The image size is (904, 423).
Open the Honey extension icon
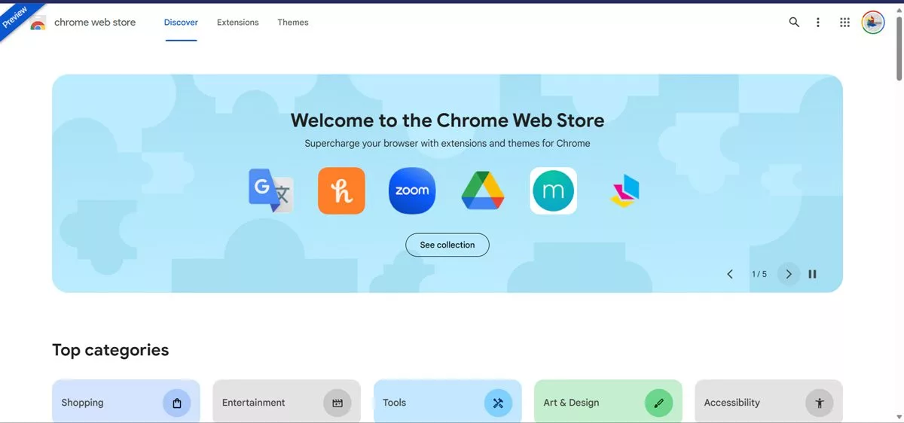click(x=341, y=190)
